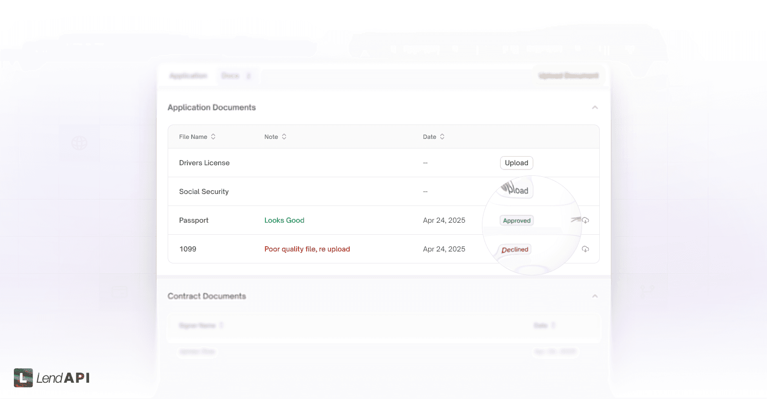Upload the Drivers License file

click(x=516, y=163)
